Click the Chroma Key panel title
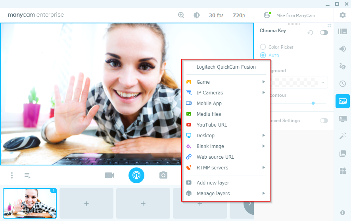The width and height of the screenshot is (351, 221). (x=272, y=31)
